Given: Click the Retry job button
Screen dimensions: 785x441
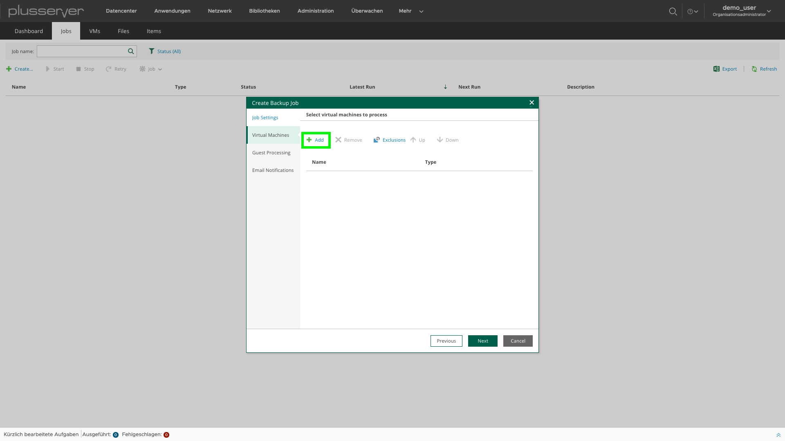Looking at the screenshot, I should point(116,69).
